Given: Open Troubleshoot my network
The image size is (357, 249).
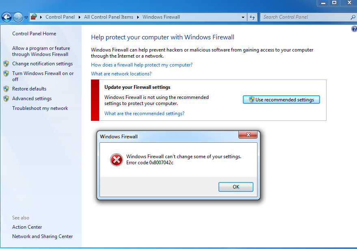Looking at the screenshot, I should (40, 108).
